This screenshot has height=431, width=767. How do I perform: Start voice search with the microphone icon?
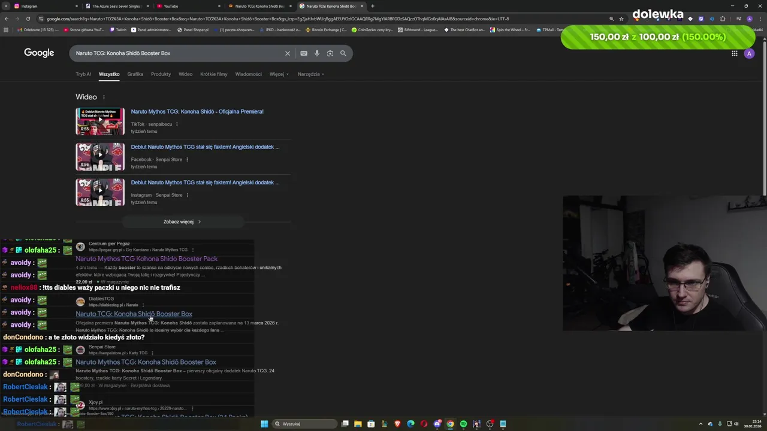[317, 53]
